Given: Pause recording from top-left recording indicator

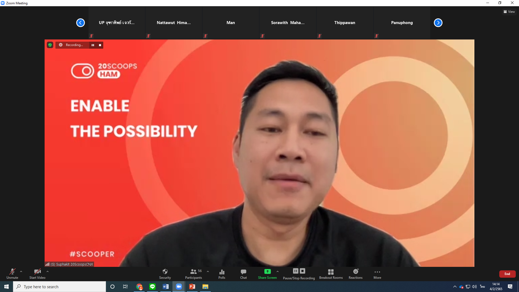Looking at the screenshot, I should coord(93,45).
